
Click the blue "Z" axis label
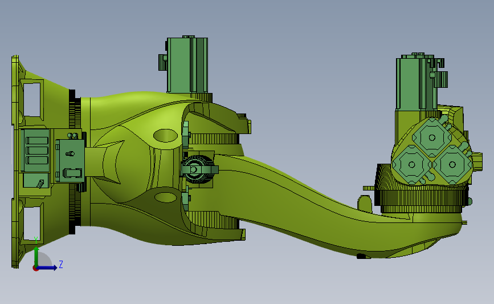coord(61,264)
